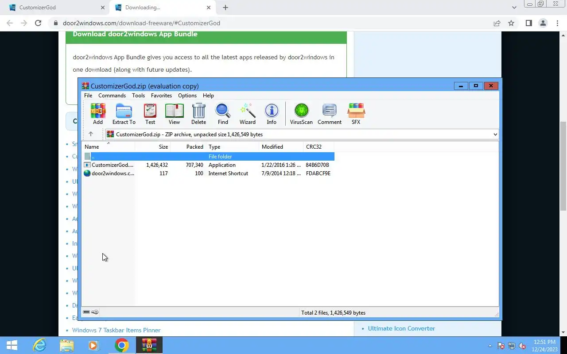This screenshot has height=354, width=567.
Task: Open Chrome three-dot menu
Action: (x=557, y=23)
